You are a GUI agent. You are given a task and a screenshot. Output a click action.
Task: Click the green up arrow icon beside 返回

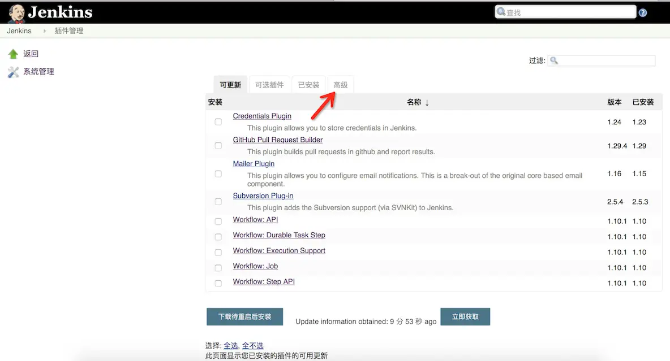[x=13, y=54]
